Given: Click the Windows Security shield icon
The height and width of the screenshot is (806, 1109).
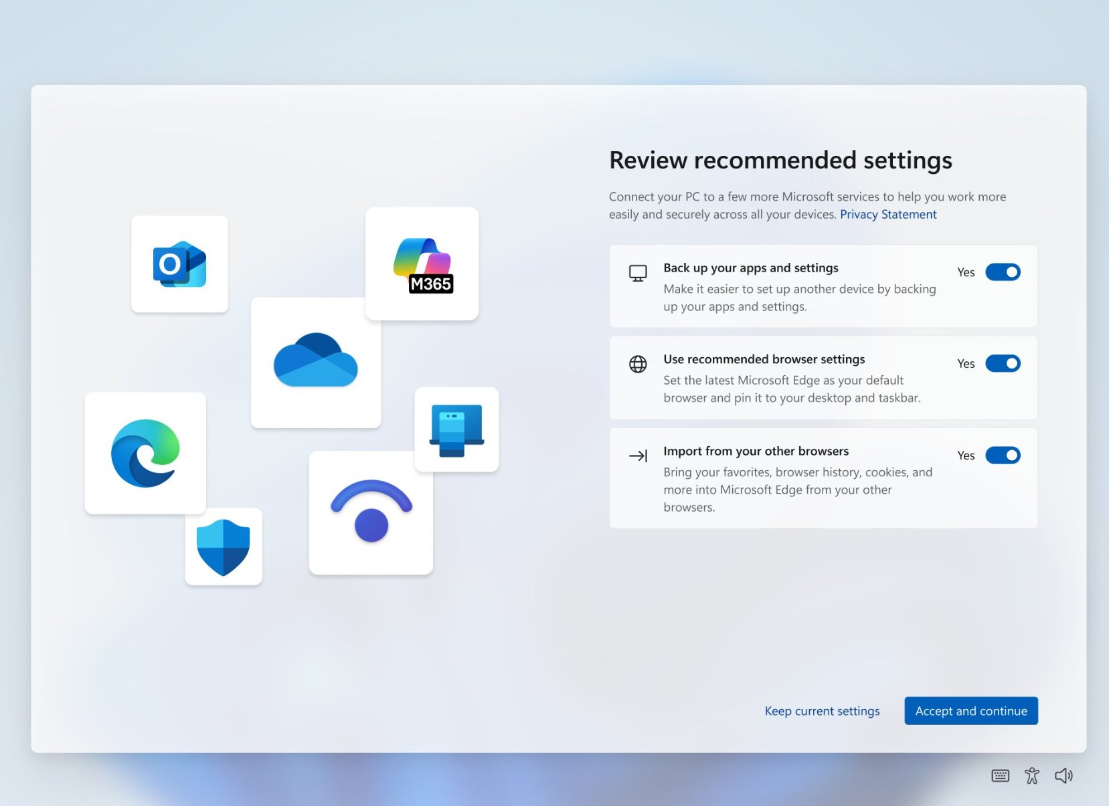Looking at the screenshot, I should click(224, 546).
